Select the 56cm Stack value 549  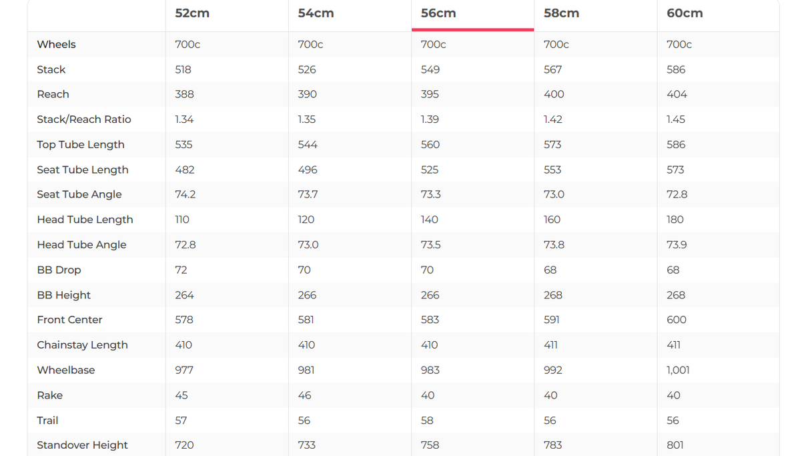pos(430,70)
